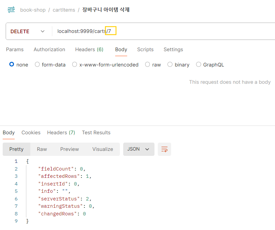The width and height of the screenshot is (275, 230).
Task: View the Test Results tab
Action: click(x=96, y=133)
